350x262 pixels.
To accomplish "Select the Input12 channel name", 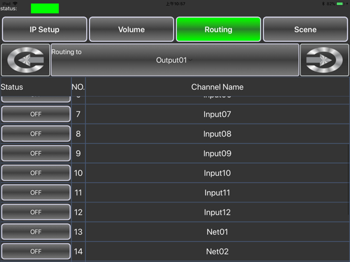I will [217, 212].
